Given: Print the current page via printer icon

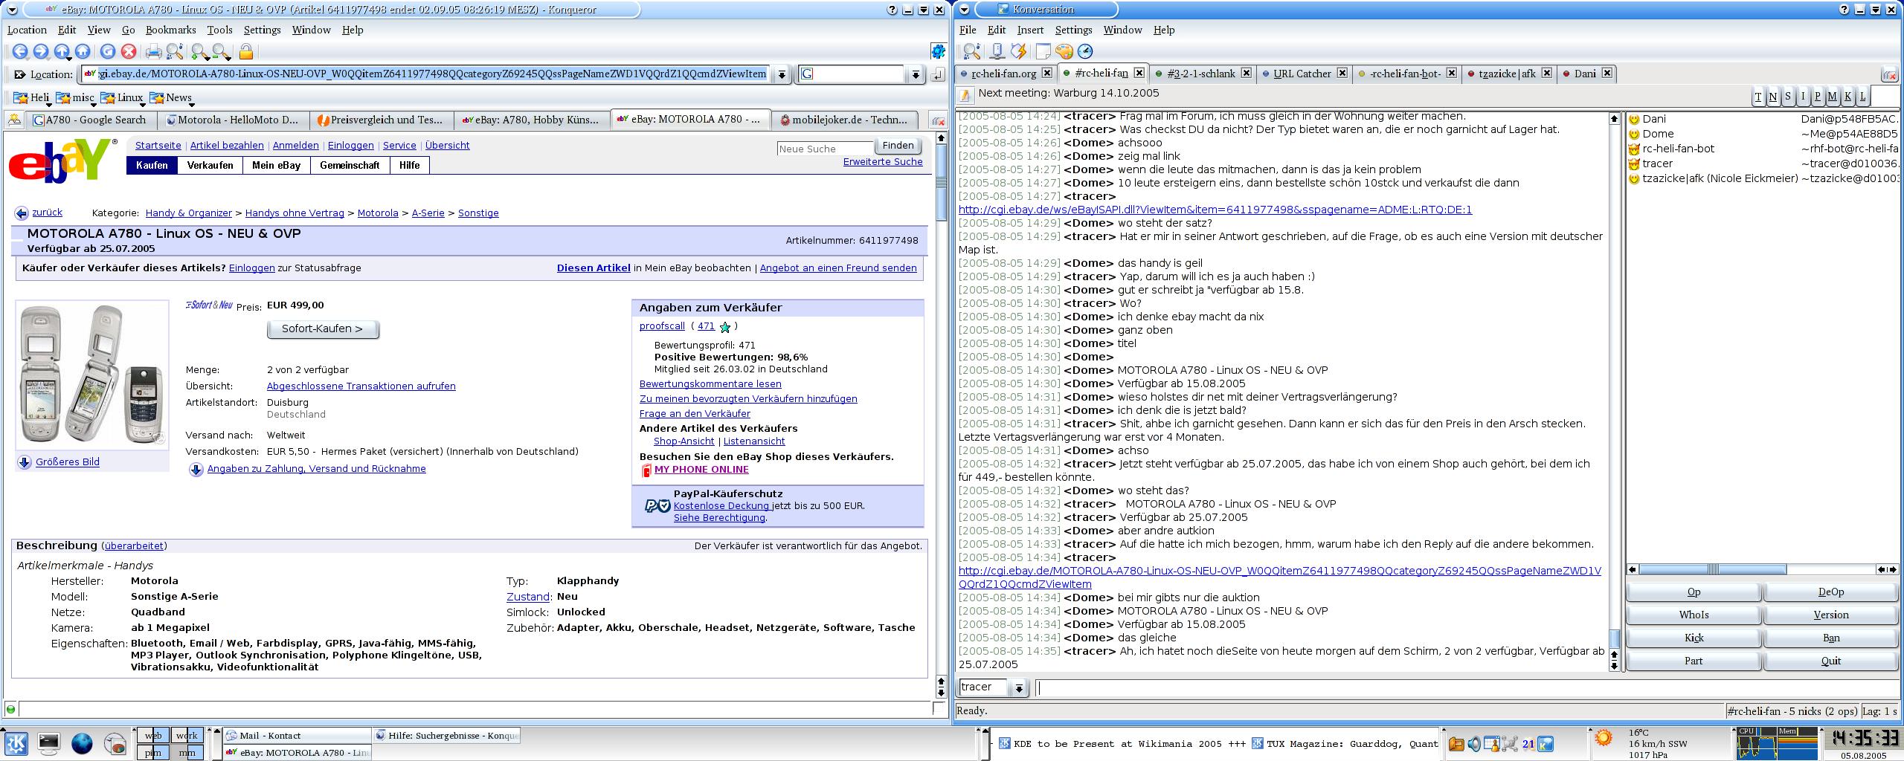Looking at the screenshot, I should pyautogui.click(x=154, y=51).
